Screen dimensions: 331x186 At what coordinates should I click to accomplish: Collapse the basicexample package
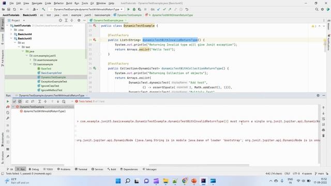click(31, 64)
